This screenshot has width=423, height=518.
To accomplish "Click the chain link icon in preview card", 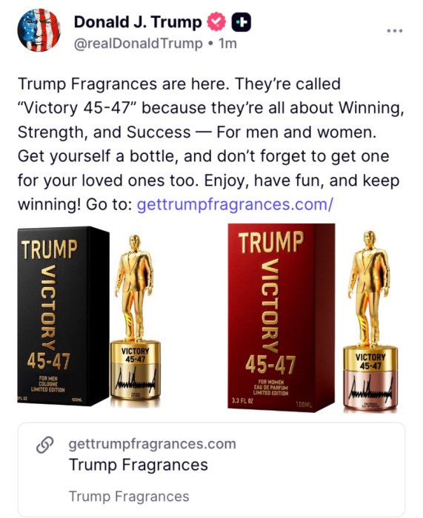I will [x=44, y=445].
